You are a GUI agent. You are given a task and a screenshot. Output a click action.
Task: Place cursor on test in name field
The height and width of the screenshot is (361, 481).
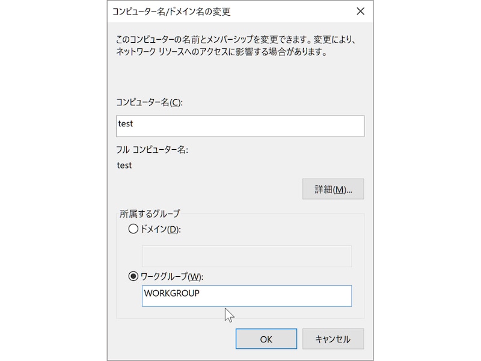pyautogui.click(x=126, y=124)
